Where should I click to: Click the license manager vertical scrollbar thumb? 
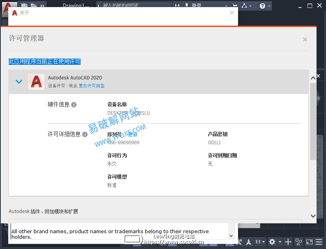(313, 121)
